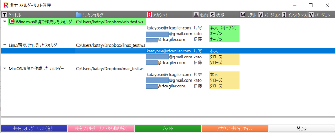Click the empty text field above the buttons
Image resolution: width=336 pixels, height=134 pixels.
168,121
